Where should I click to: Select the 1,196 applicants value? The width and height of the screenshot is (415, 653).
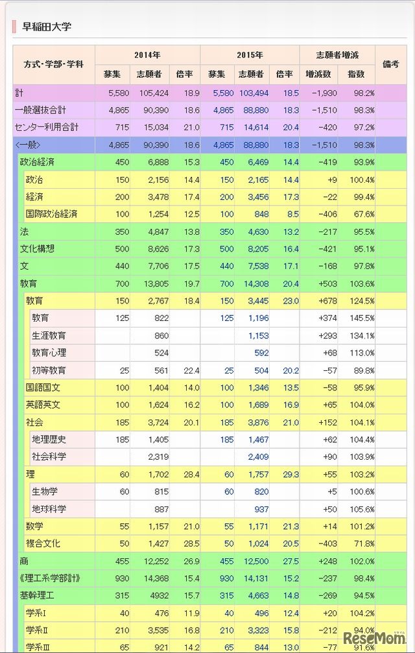259,318
